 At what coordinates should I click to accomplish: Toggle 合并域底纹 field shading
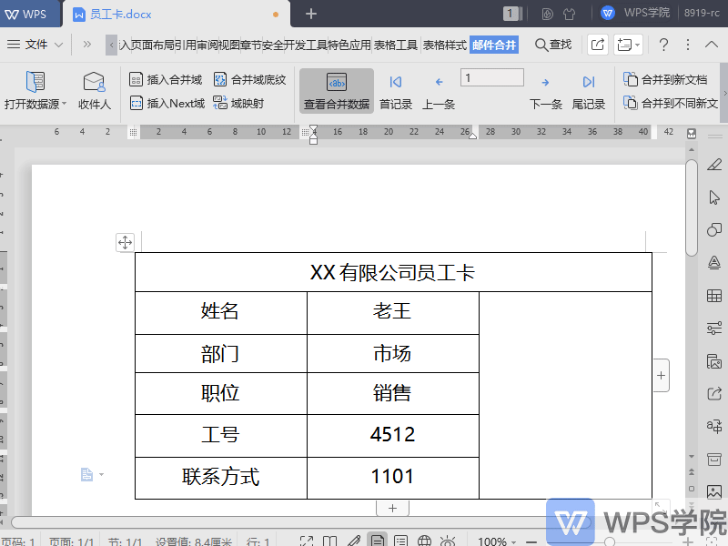point(249,80)
